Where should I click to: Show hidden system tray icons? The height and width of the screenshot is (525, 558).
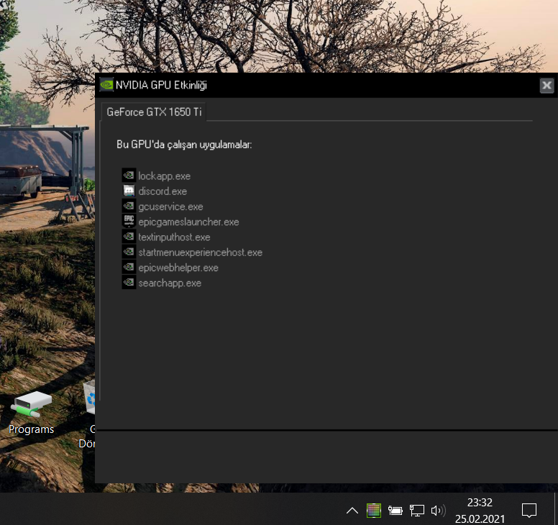[x=352, y=511]
